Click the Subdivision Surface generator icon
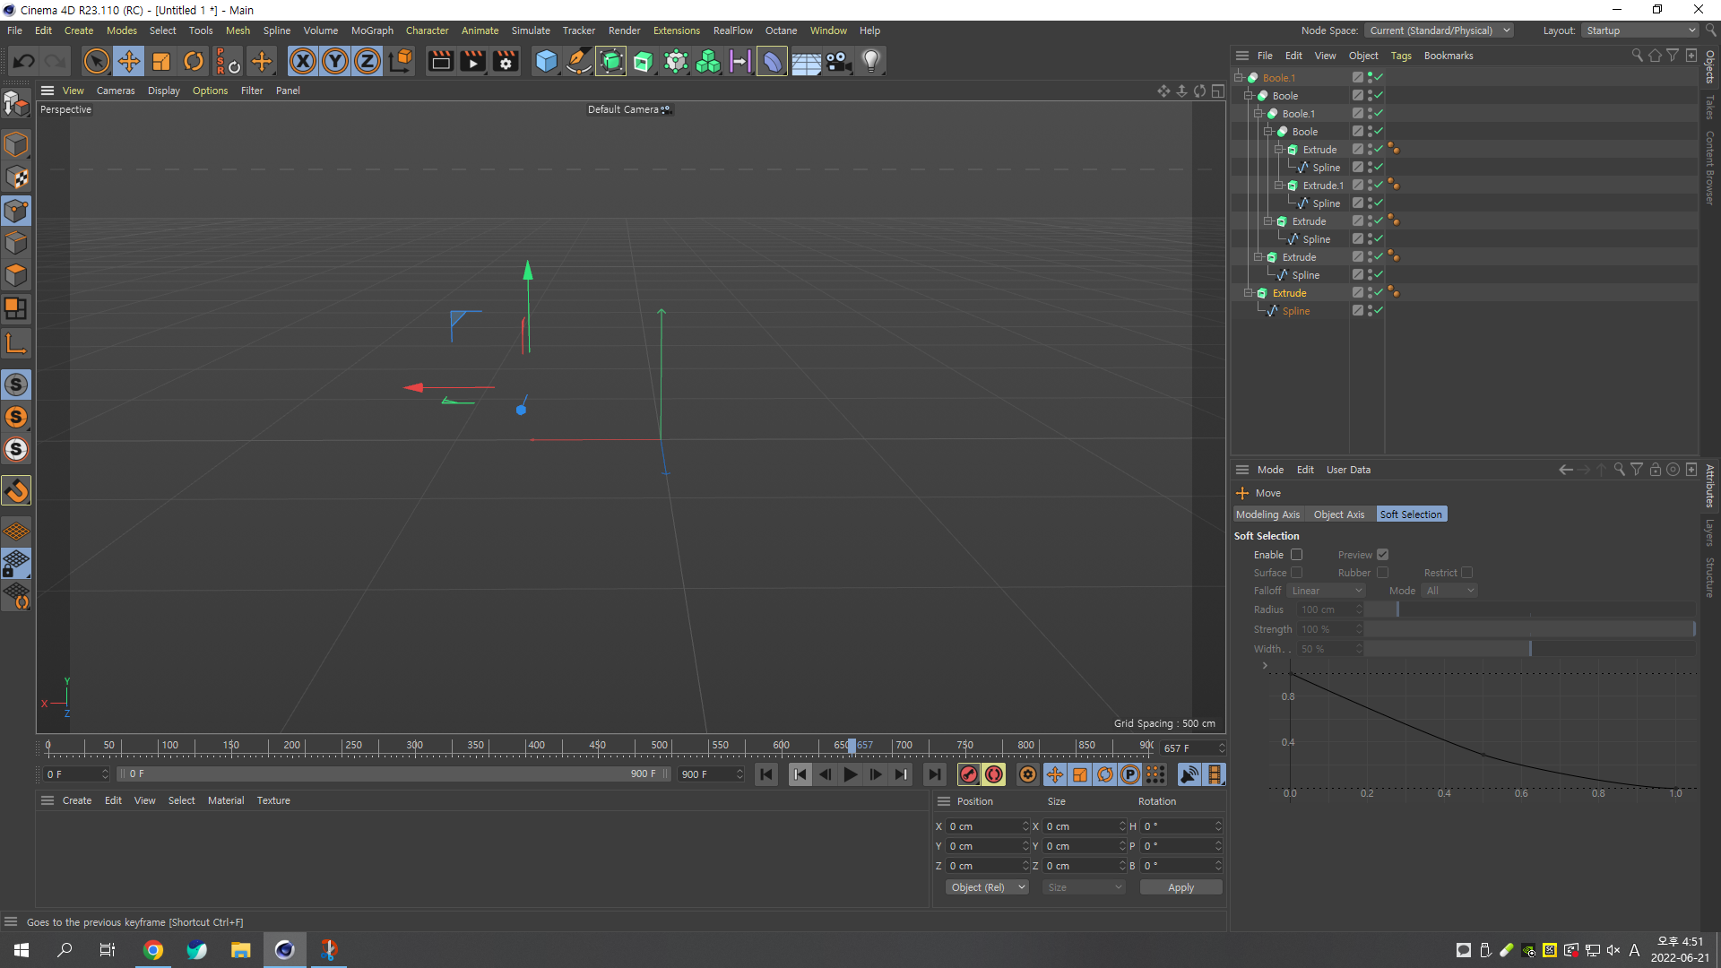This screenshot has height=968, width=1721. click(611, 61)
